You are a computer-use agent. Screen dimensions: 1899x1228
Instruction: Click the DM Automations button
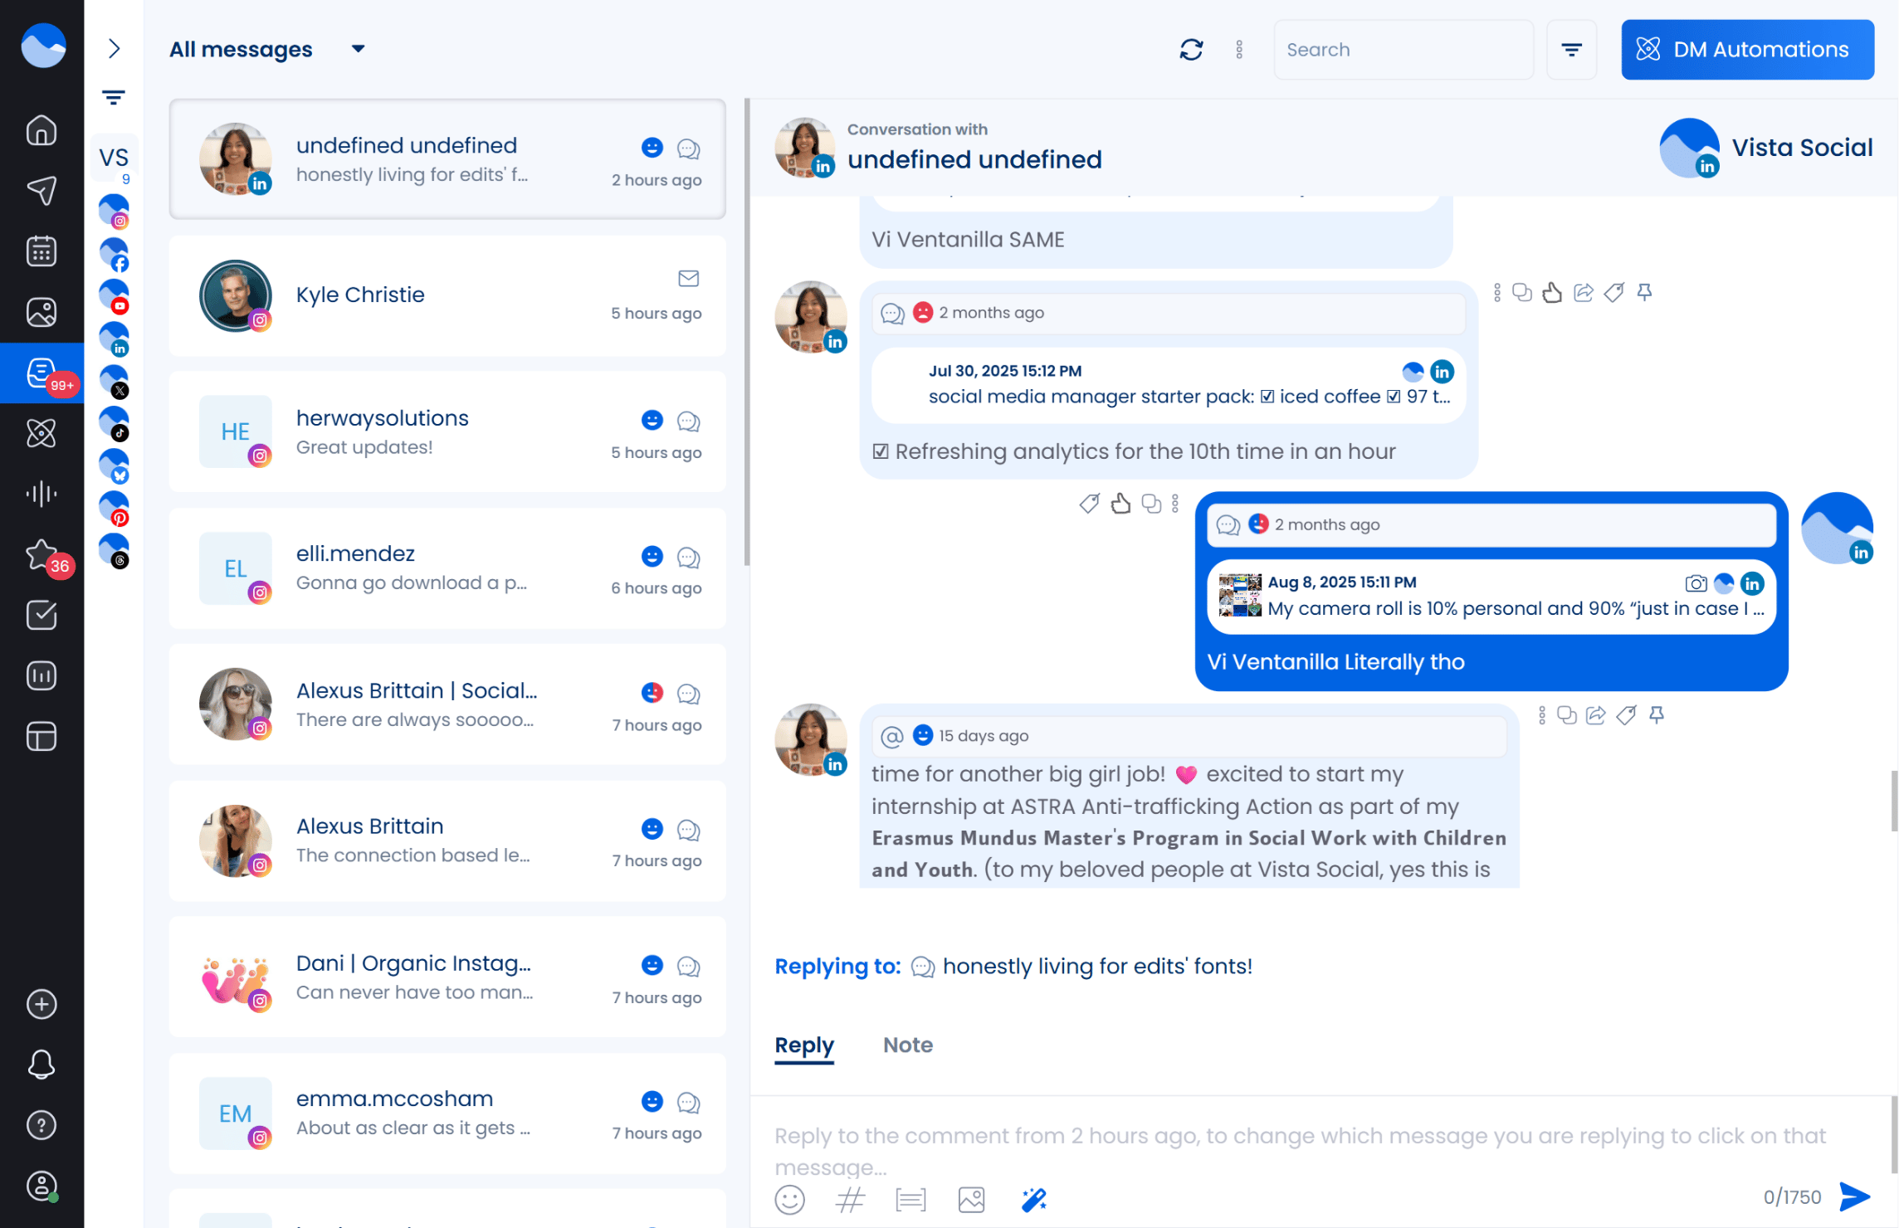click(x=1747, y=50)
